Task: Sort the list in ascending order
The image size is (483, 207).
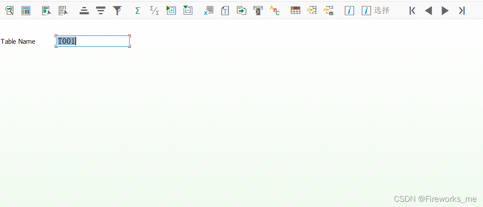Action: coord(84,11)
